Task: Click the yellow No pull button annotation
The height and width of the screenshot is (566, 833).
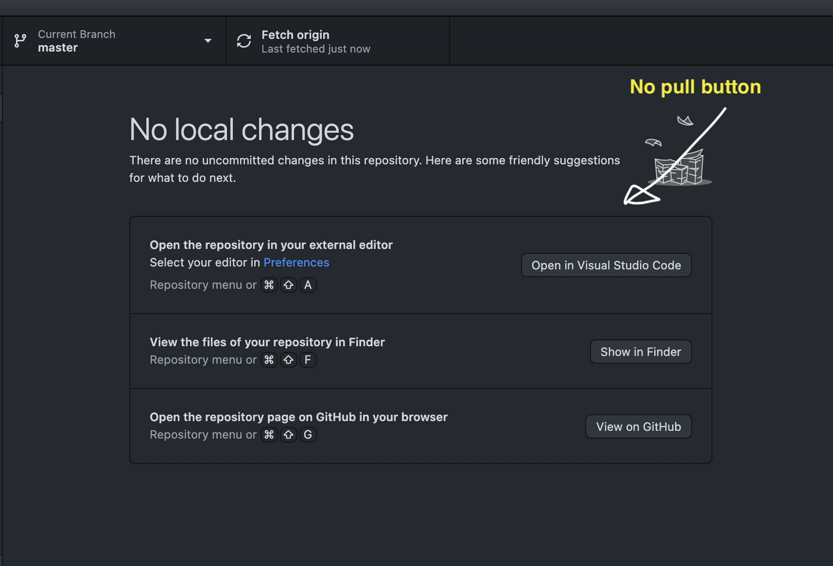Action: 695,87
